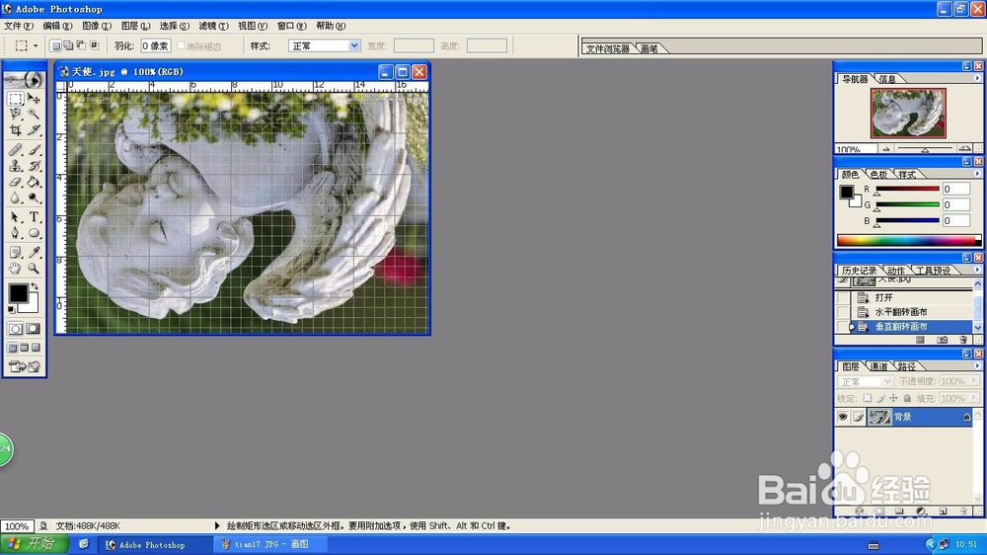Click the red R color slider
Viewport: 987px width, 555px height.
[x=907, y=189]
